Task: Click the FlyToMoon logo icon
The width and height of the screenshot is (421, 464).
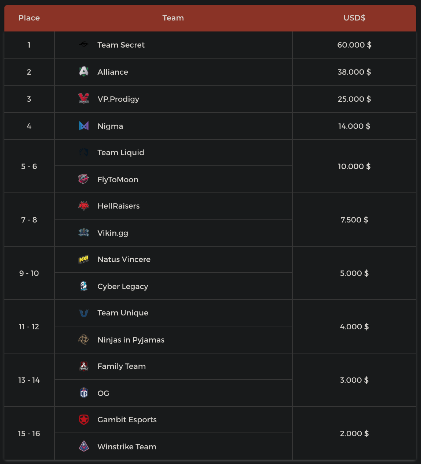Action: pos(84,179)
